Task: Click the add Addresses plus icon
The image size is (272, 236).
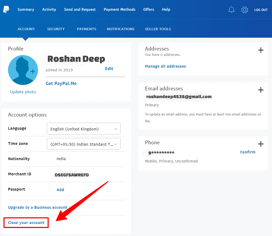Action: coord(260,50)
